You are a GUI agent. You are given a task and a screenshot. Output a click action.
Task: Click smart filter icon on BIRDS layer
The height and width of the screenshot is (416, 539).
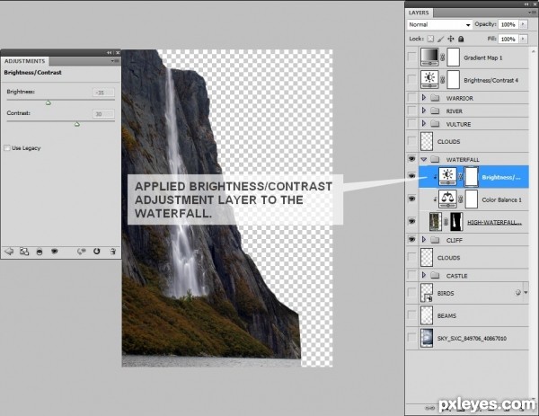tap(518, 293)
